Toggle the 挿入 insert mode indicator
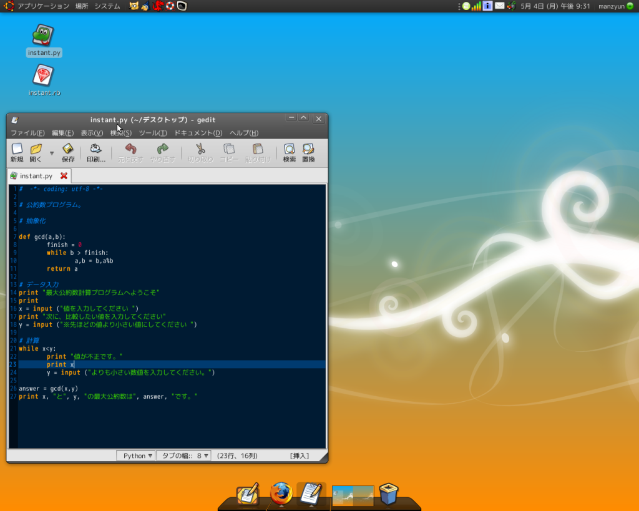 (x=300, y=456)
